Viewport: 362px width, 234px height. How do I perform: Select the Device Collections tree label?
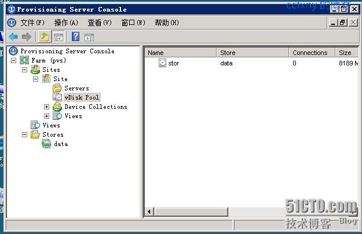pos(96,107)
